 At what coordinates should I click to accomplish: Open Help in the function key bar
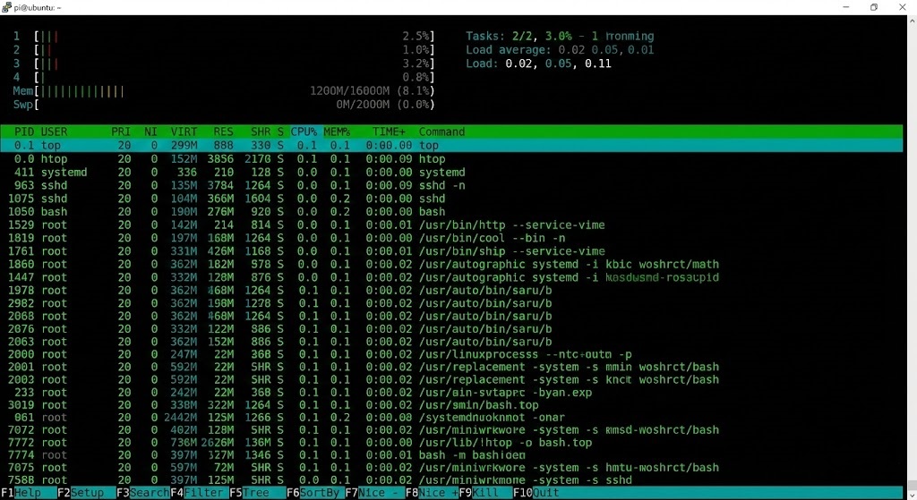point(28,493)
